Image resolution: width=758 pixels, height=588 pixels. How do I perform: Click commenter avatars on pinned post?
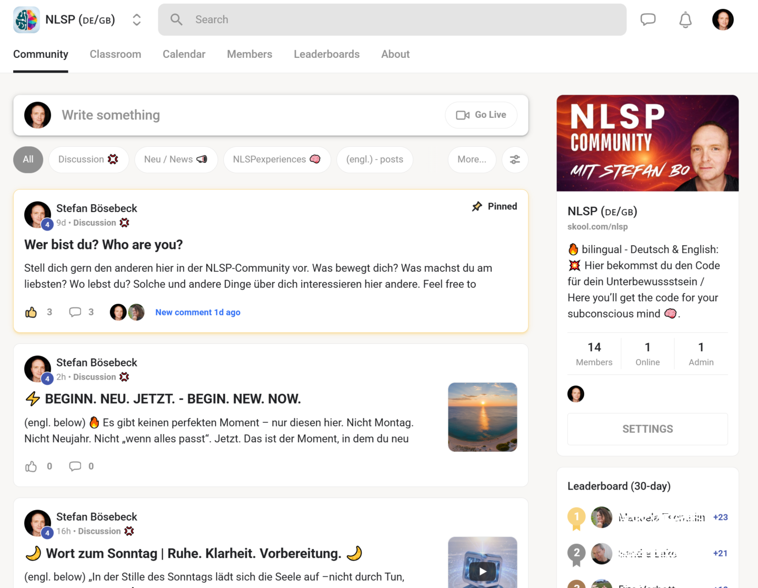(x=127, y=312)
